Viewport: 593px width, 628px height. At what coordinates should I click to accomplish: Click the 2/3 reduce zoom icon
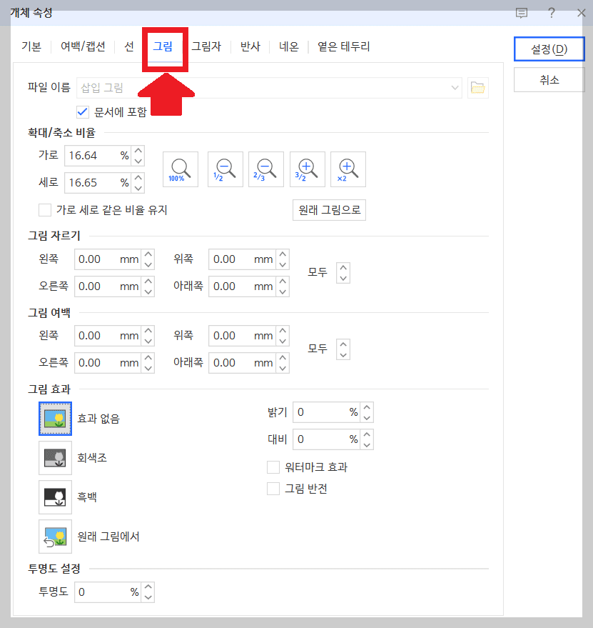click(x=265, y=169)
